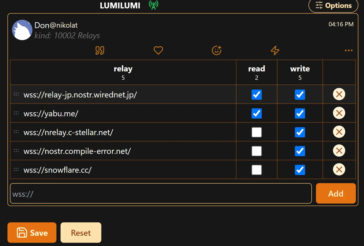Click the Add relay button
Screen dimensions: 364x246
[x=336, y=193]
